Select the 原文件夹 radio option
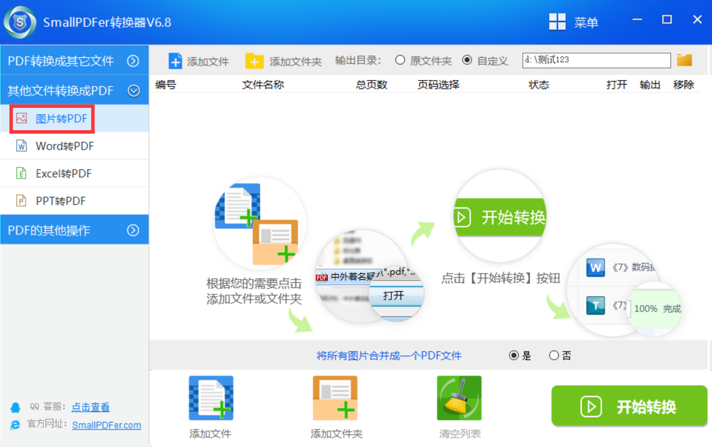Image resolution: width=712 pixels, height=447 pixels. pos(400,60)
